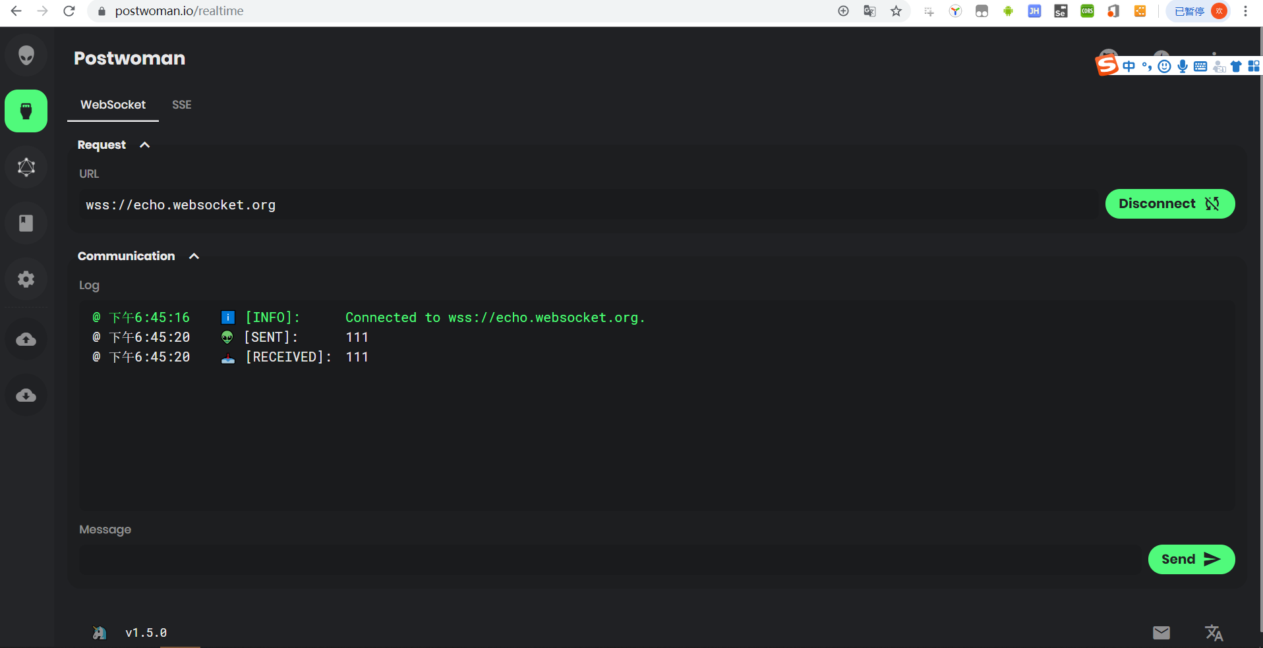Toggle Sogou Chinese/English mode 中 button
This screenshot has width=1263, height=648.
click(1129, 67)
